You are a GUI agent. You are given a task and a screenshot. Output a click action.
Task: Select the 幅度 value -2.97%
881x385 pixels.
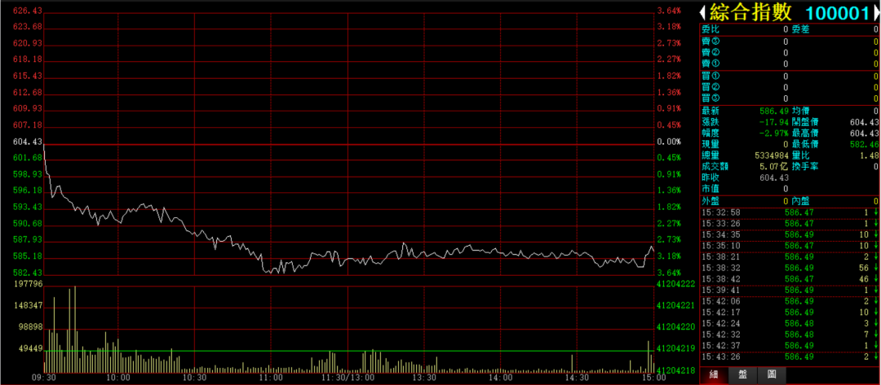[774, 133]
